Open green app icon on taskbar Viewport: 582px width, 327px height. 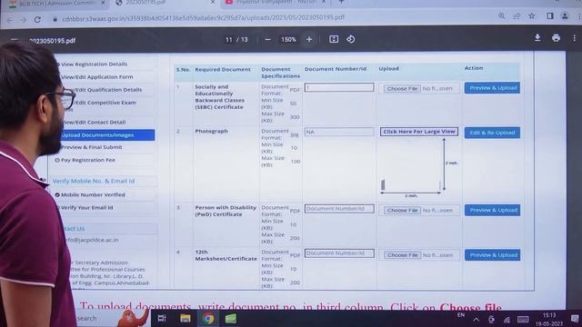(x=230, y=319)
